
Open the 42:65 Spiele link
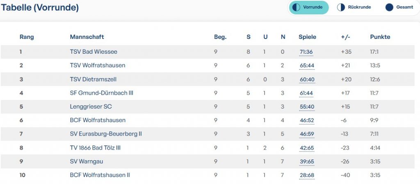306,148
